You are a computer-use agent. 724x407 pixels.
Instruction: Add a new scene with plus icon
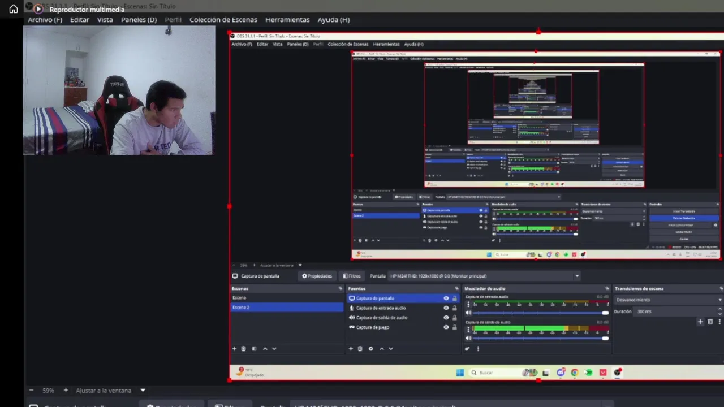234,349
